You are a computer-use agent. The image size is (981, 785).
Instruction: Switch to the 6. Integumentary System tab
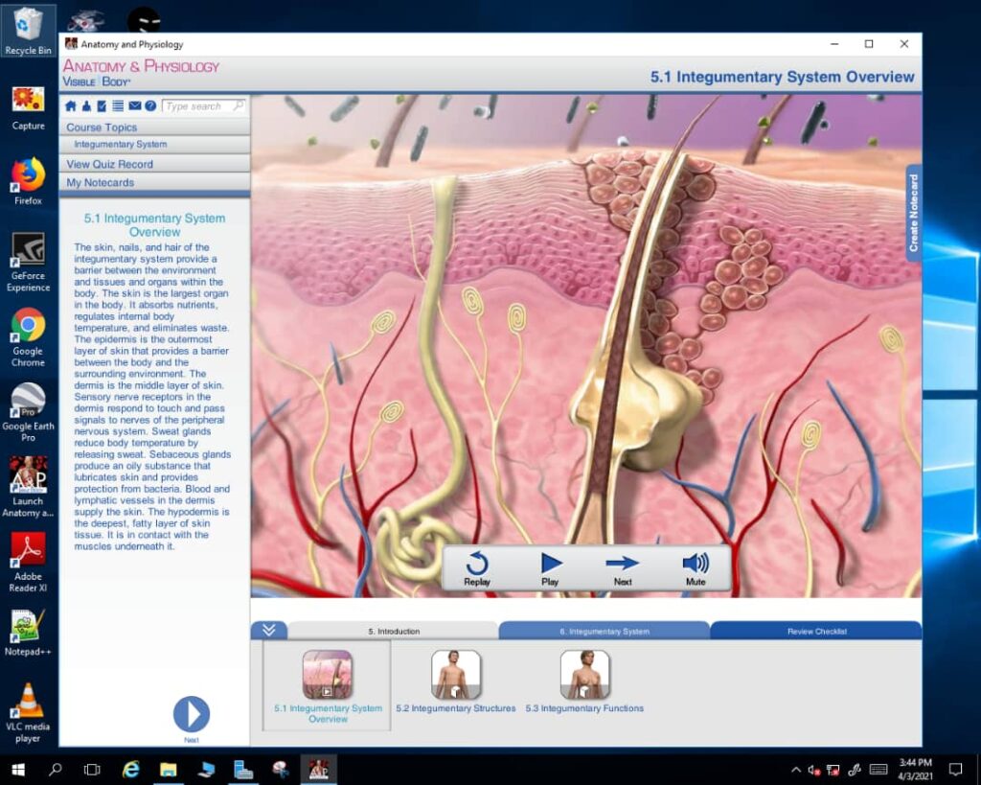tap(605, 631)
